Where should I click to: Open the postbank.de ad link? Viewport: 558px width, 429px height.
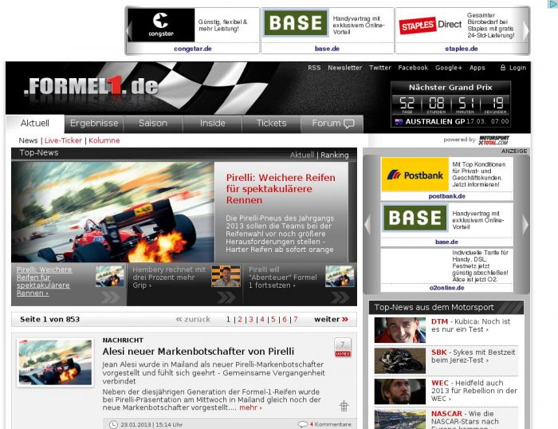click(446, 196)
